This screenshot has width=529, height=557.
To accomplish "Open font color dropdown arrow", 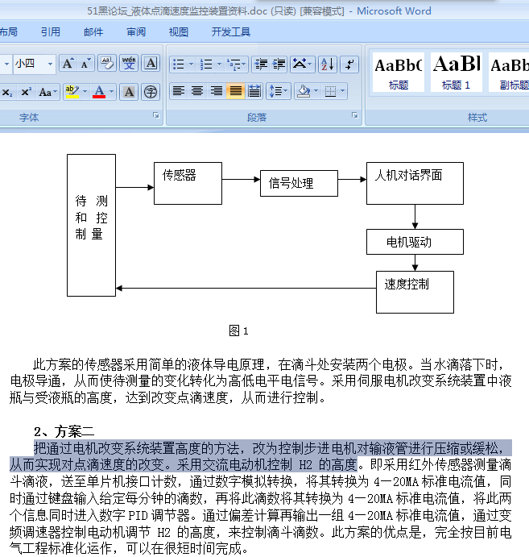I will click(111, 92).
